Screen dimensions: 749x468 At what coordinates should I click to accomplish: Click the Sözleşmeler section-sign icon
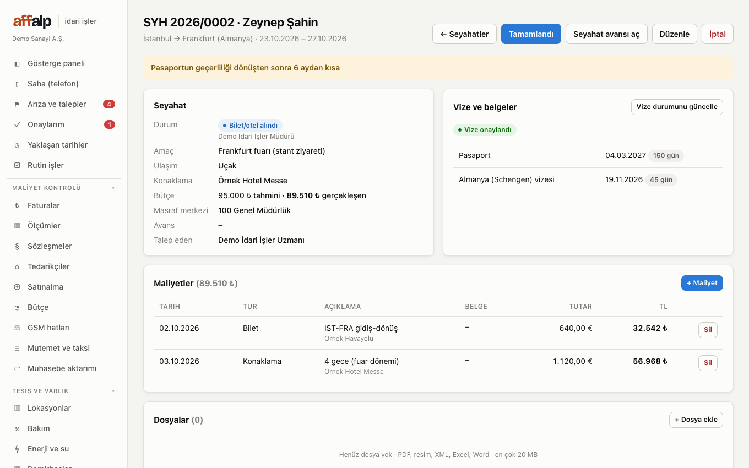click(17, 246)
